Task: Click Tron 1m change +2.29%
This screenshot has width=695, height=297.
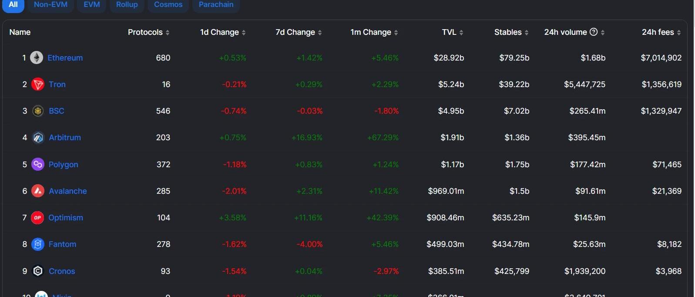Action: 385,84
